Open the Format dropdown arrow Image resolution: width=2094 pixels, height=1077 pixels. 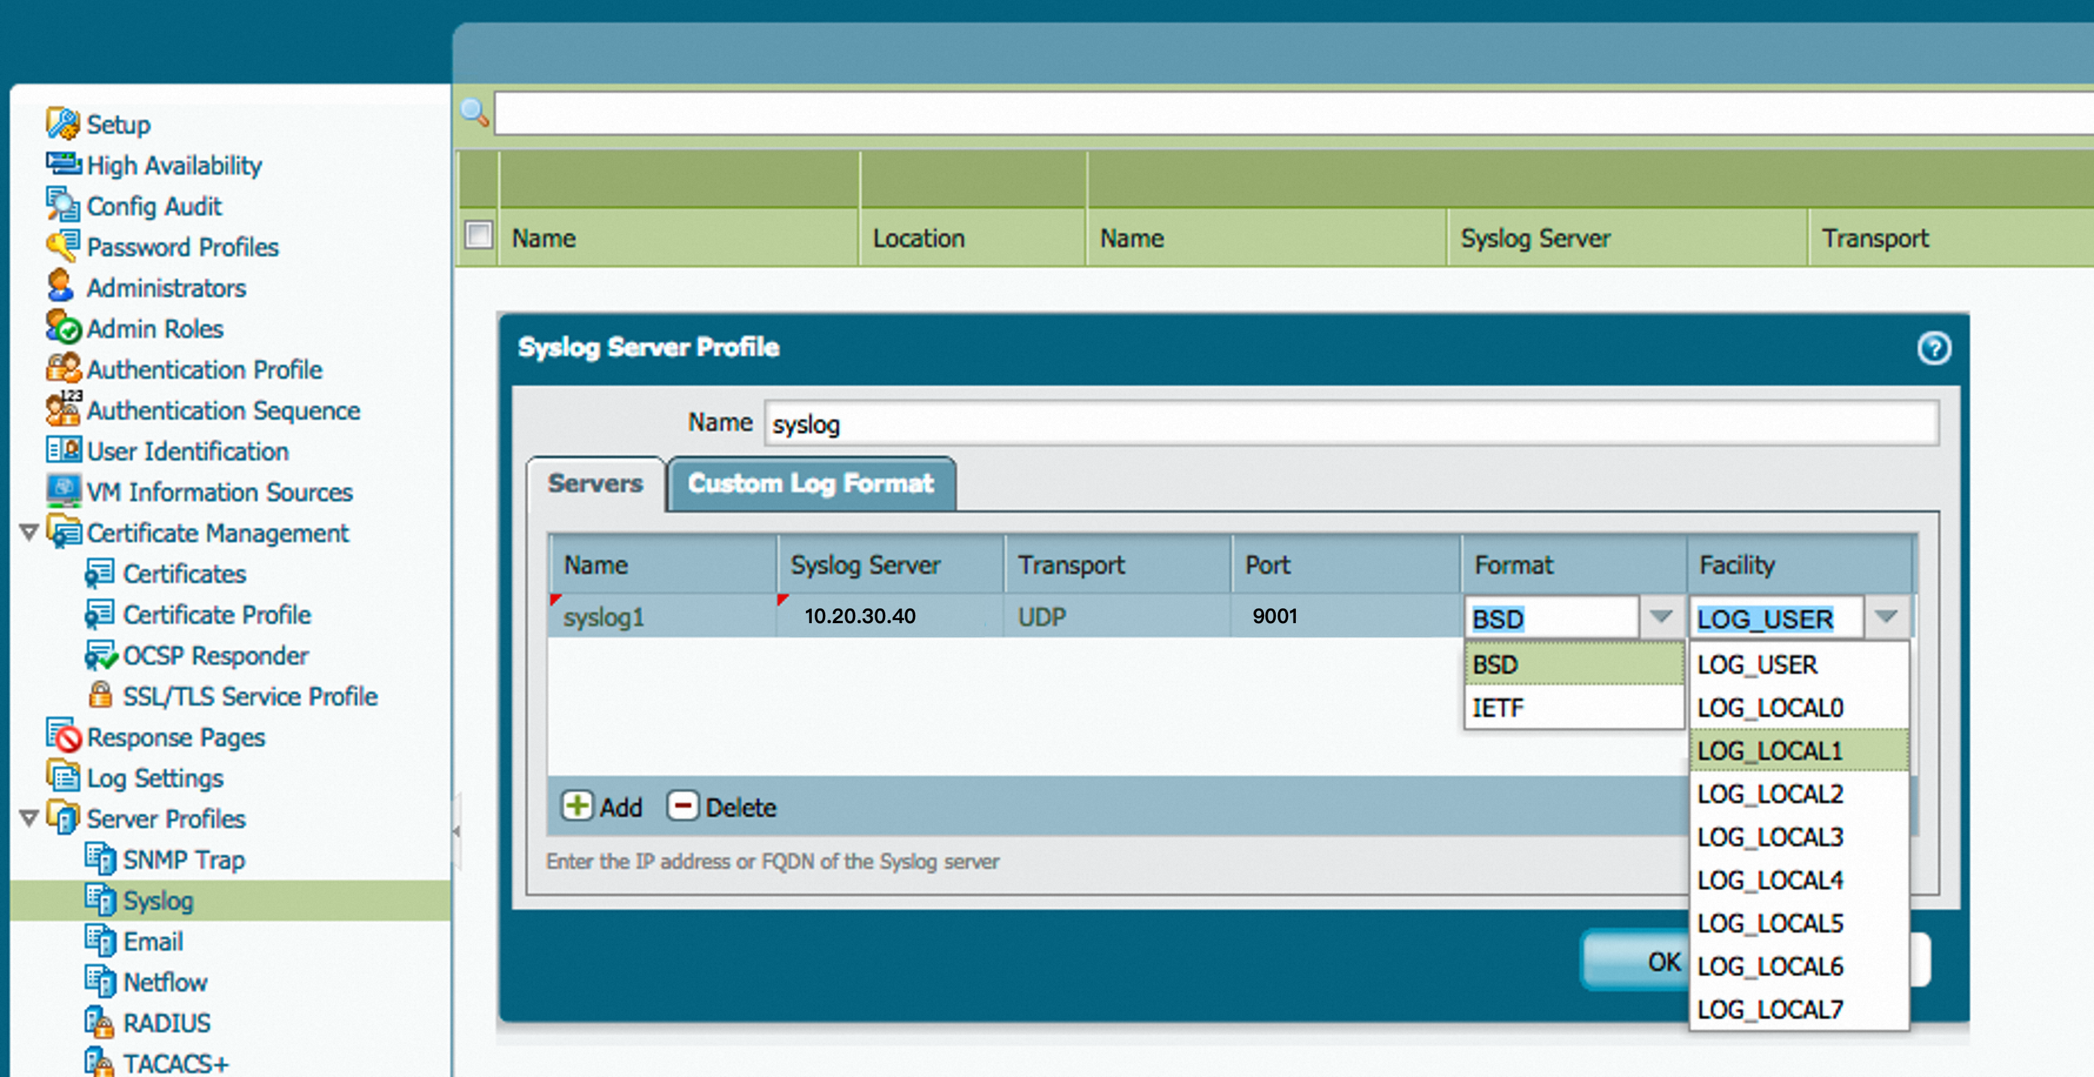click(x=1660, y=617)
